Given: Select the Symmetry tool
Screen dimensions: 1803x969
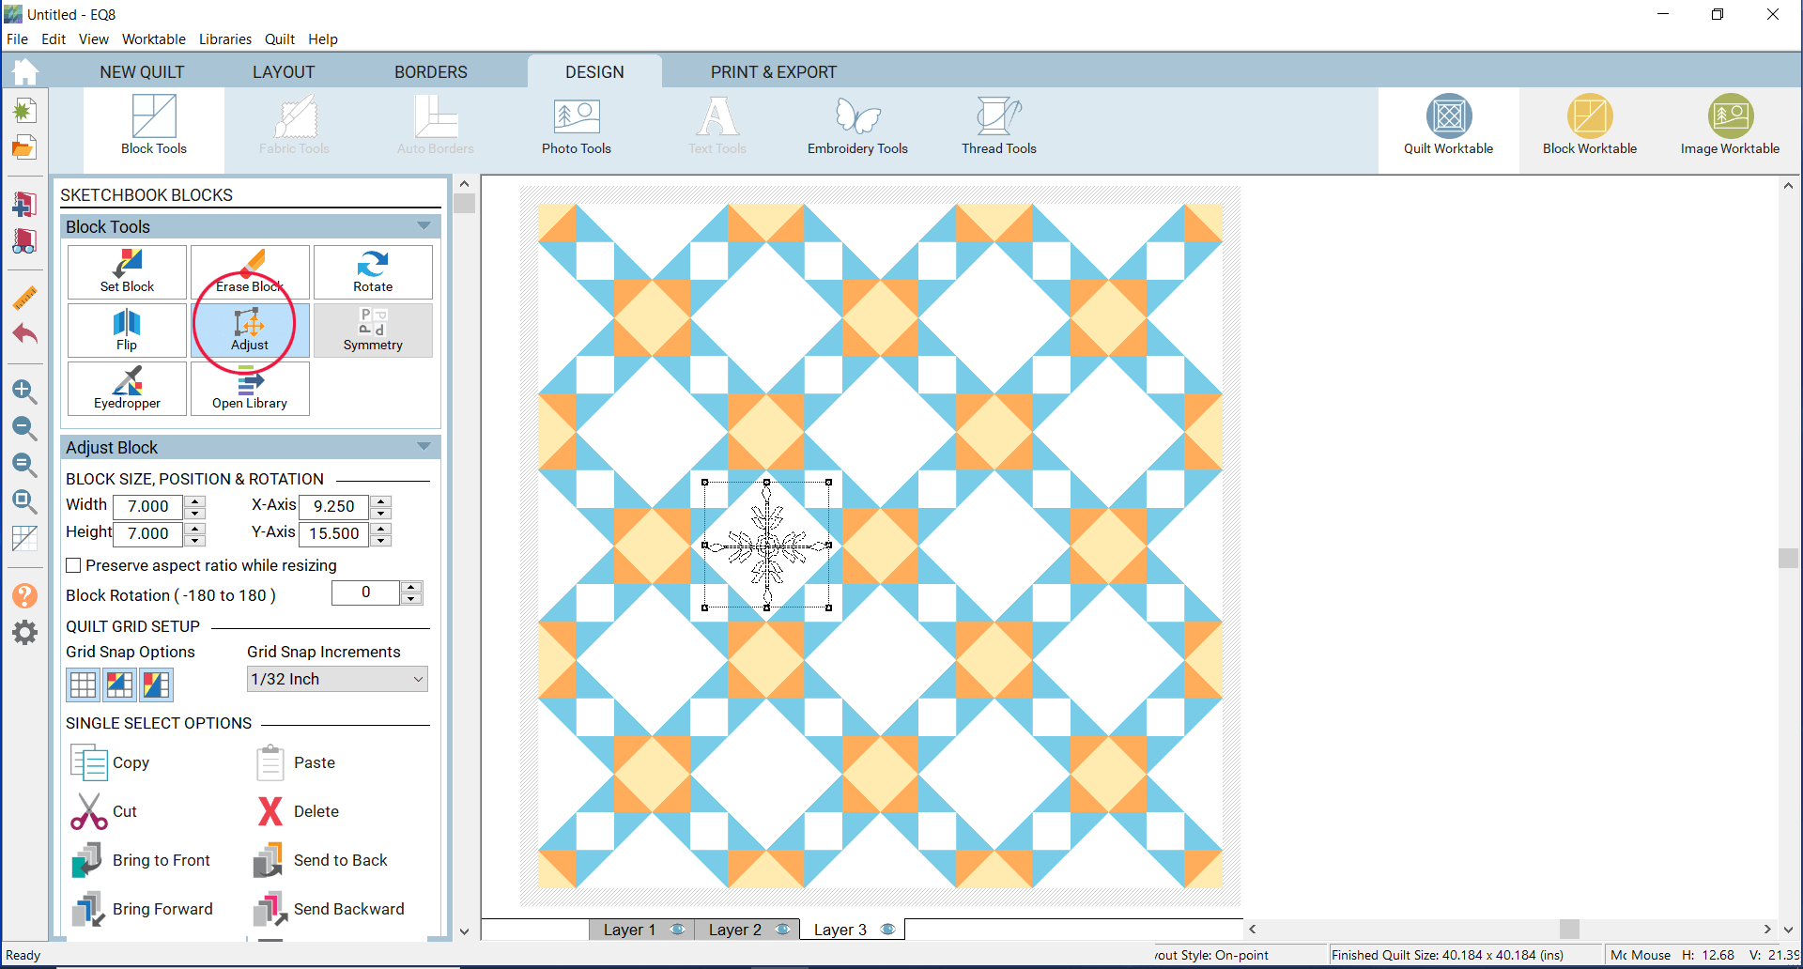Looking at the screenshot, I should (373, 331).
